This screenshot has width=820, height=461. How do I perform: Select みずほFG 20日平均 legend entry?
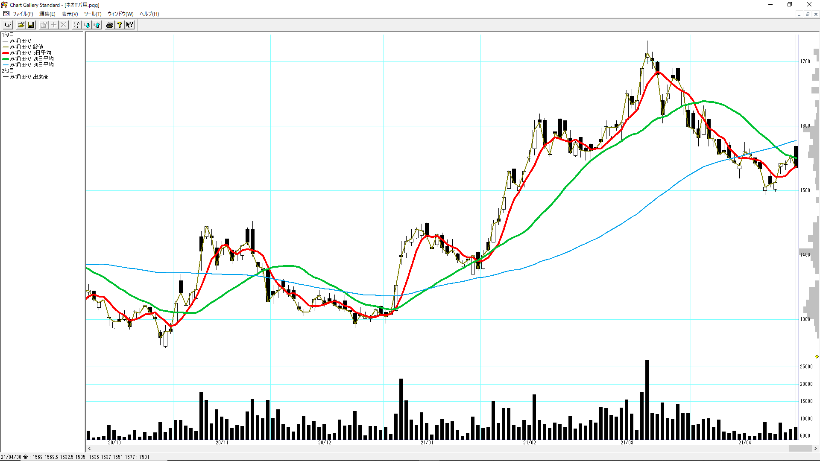coord(31,58)
